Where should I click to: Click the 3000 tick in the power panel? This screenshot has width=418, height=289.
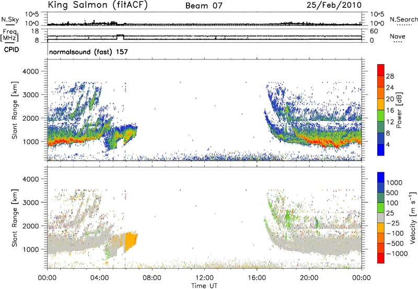31,95
